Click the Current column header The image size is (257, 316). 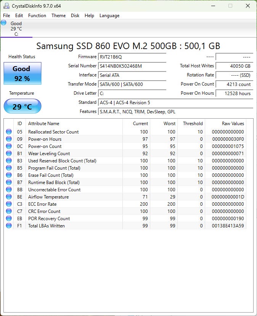137,123
